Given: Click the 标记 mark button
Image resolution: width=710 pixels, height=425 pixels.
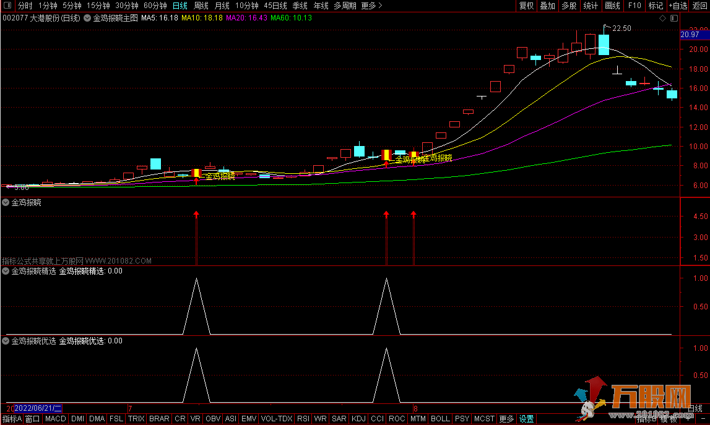Looking at the screenshot, I should point(656,6).
